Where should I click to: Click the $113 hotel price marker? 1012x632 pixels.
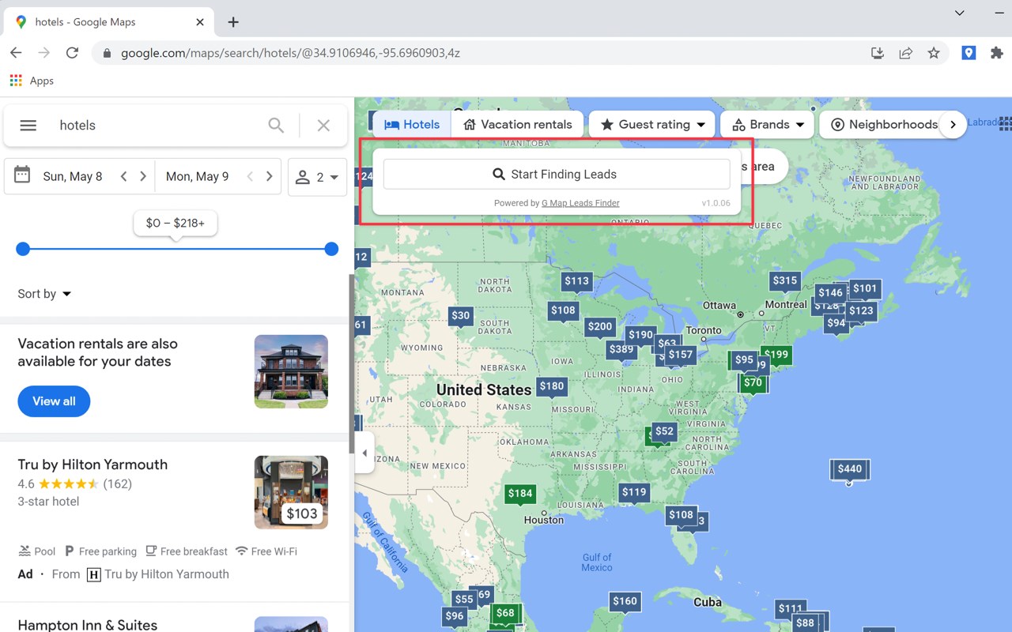(x=576, y=281)
